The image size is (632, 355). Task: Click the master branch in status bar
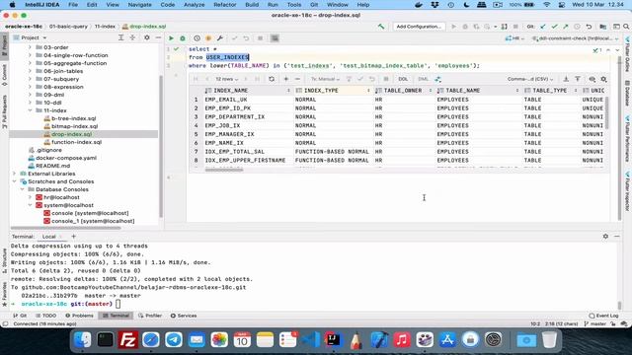(595, 323)
